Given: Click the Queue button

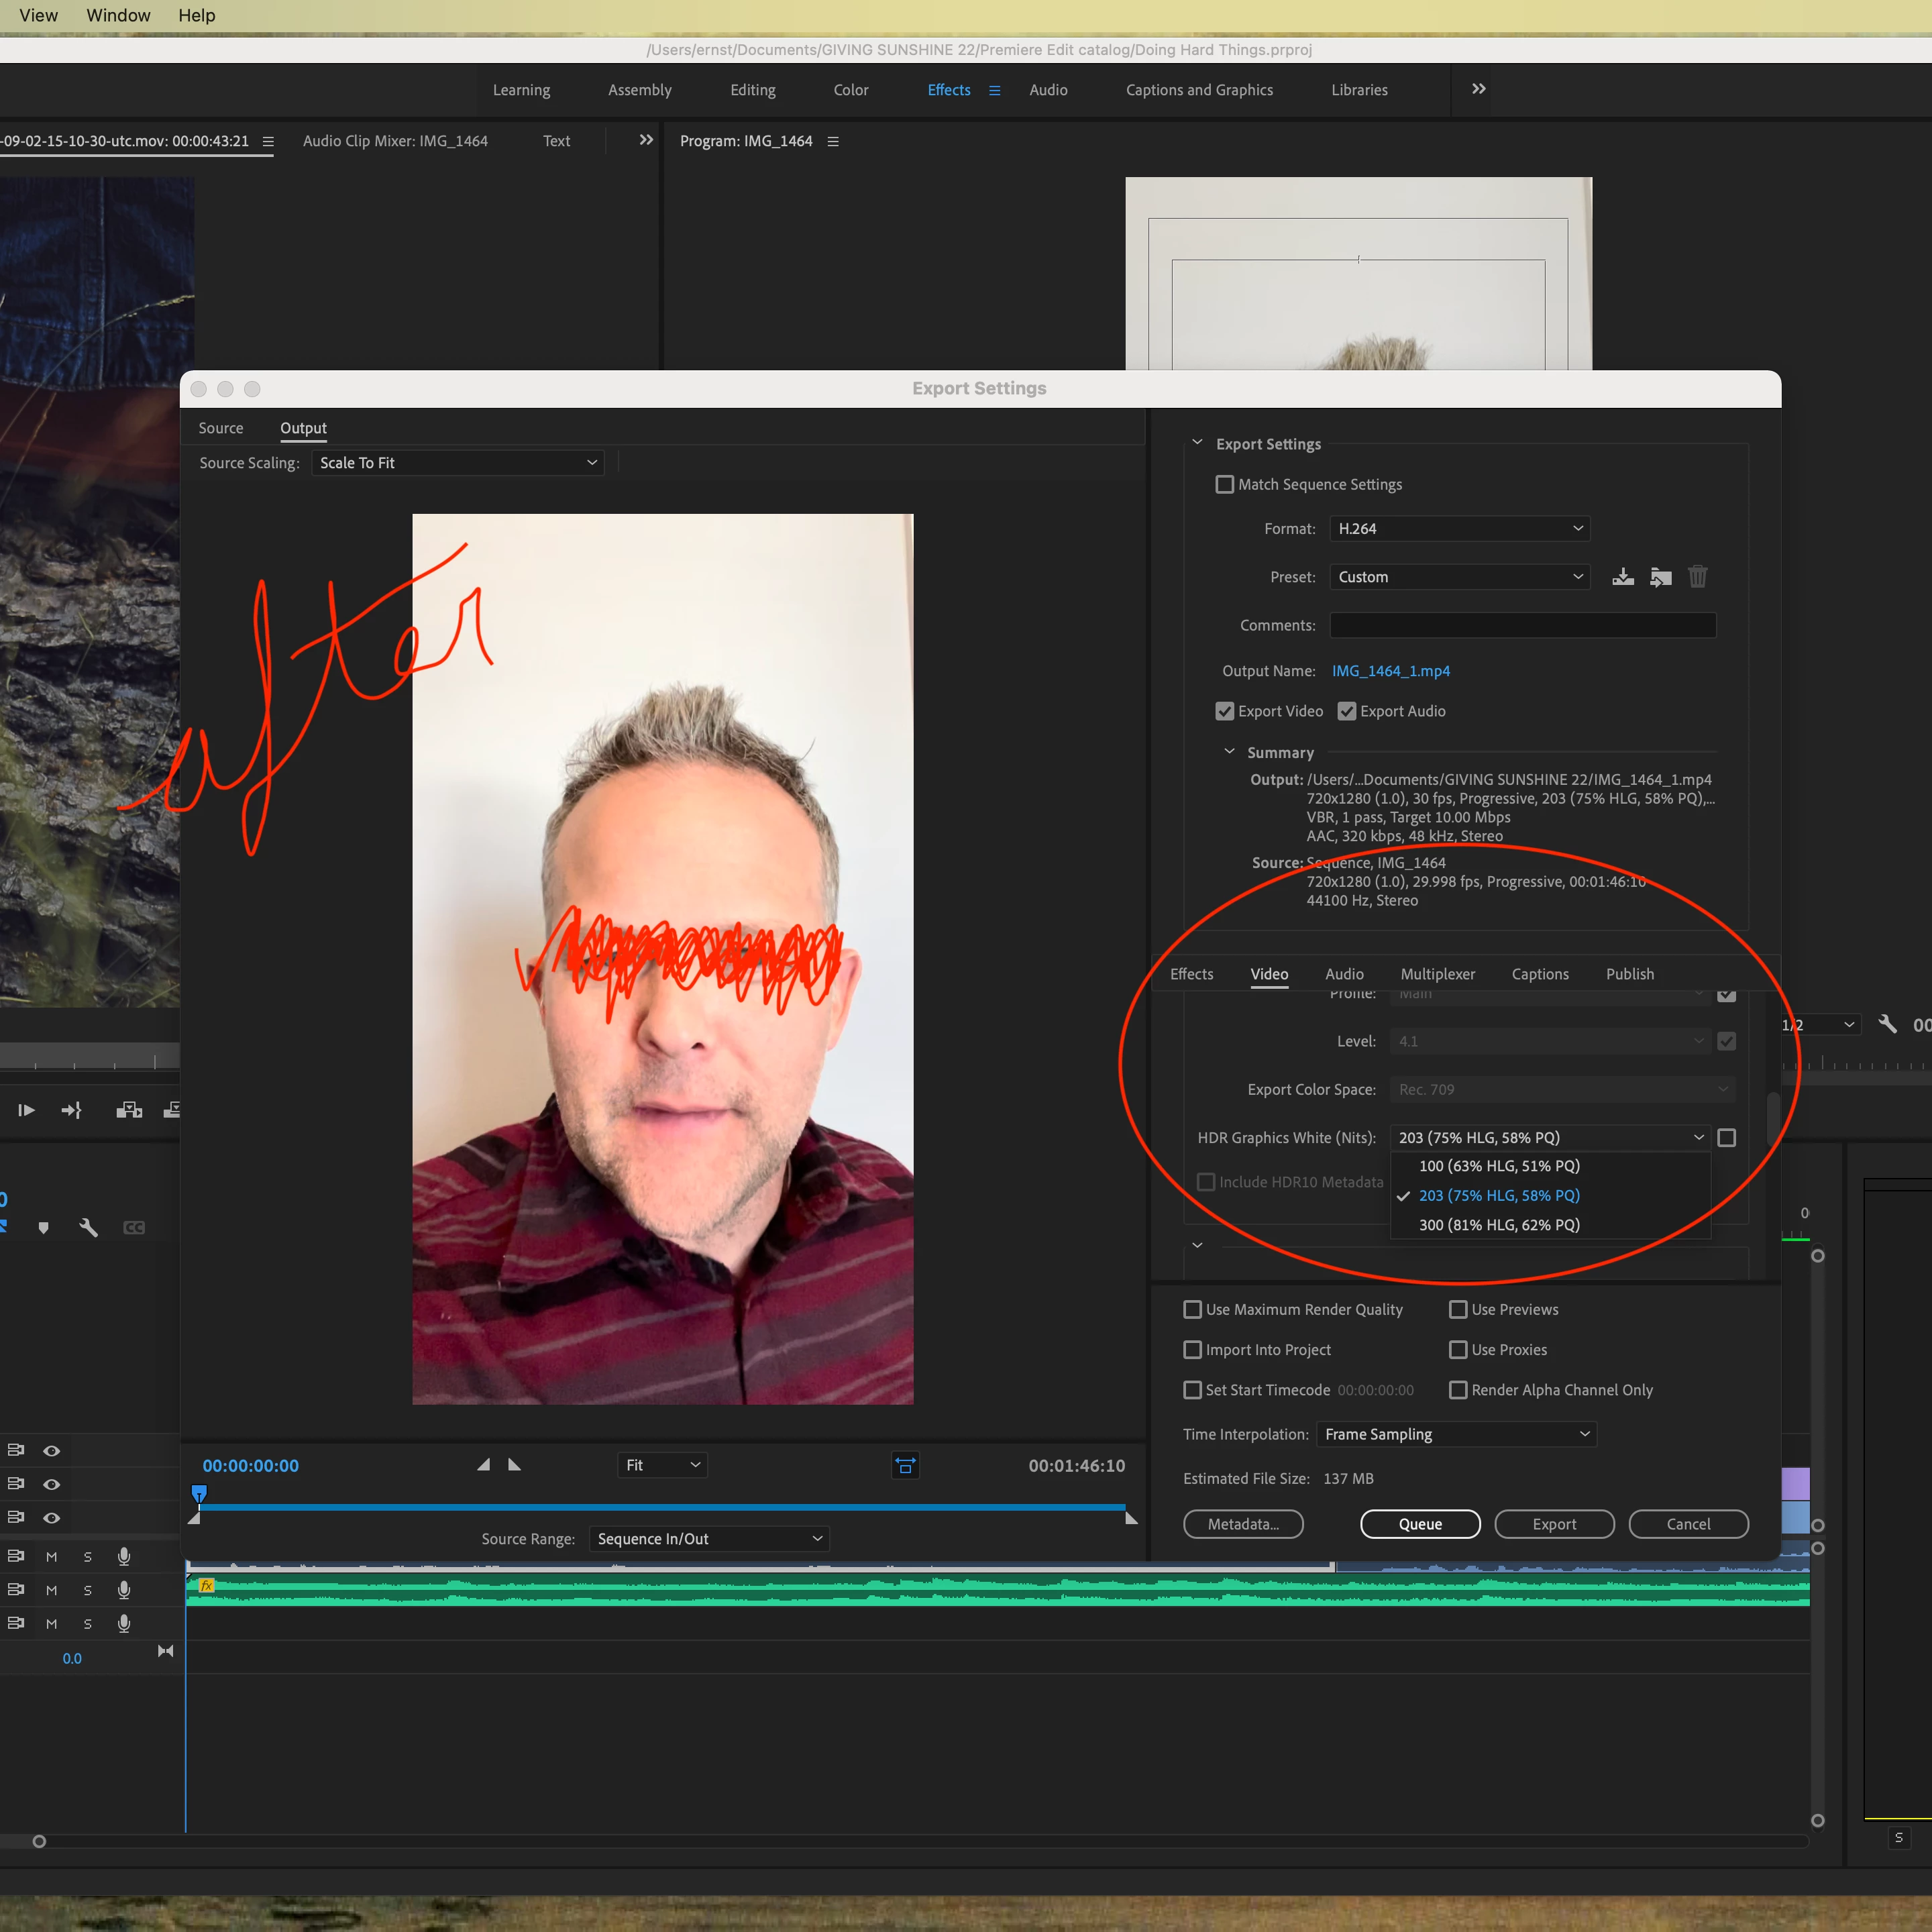Looking at the screenshot, I should [x=1420, y=1524].
